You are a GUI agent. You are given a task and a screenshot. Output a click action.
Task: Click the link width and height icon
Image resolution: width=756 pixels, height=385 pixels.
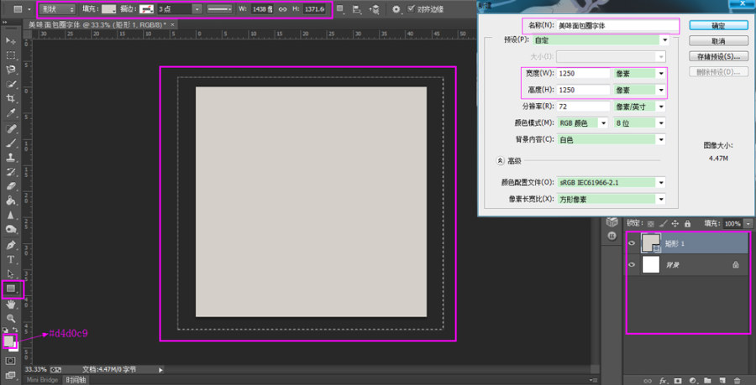click(x=282, y=9)
